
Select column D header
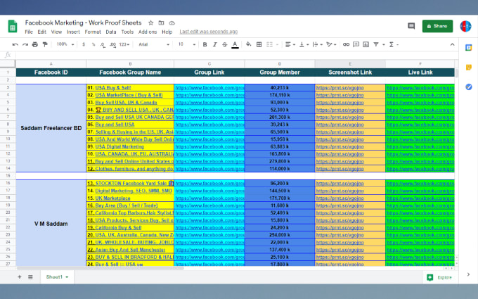[280, 64]
